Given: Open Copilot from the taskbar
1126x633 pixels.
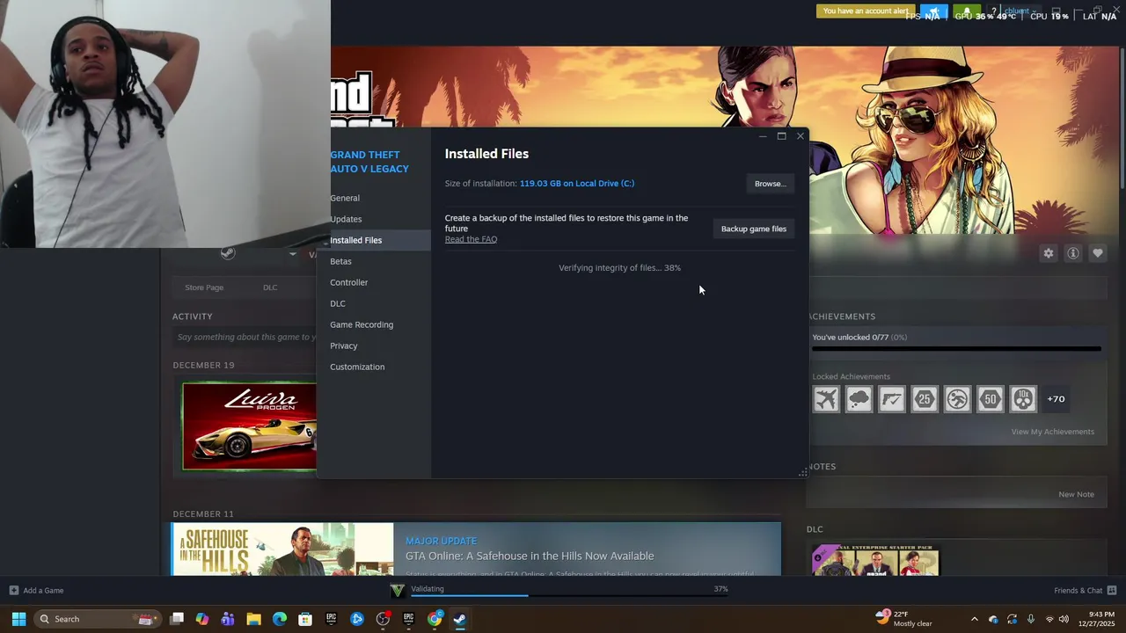Looking at the screenshot, I should pos(202,619).
